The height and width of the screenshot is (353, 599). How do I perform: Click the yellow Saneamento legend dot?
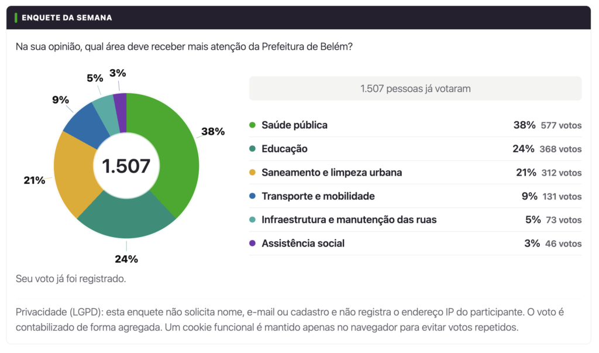[252, 173]
